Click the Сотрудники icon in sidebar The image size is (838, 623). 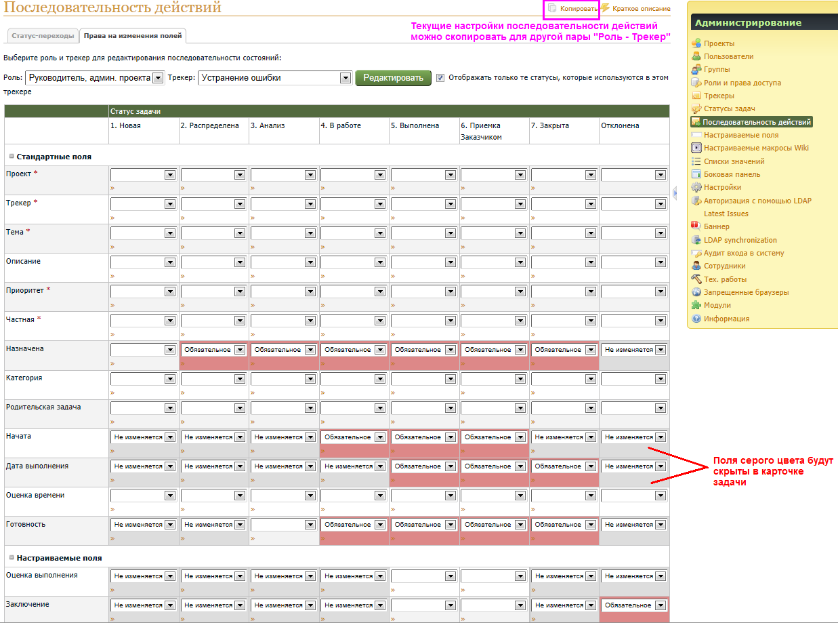[696, 266]
